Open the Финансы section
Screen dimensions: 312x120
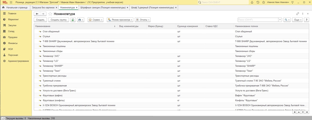[16, 43]
